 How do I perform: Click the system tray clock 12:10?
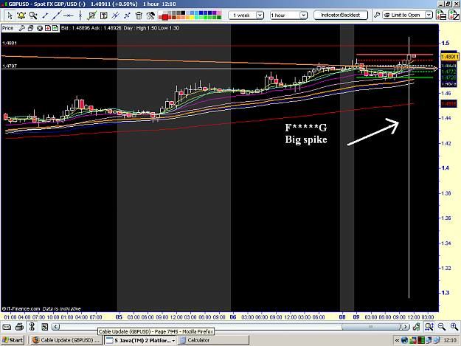point(450,340)
